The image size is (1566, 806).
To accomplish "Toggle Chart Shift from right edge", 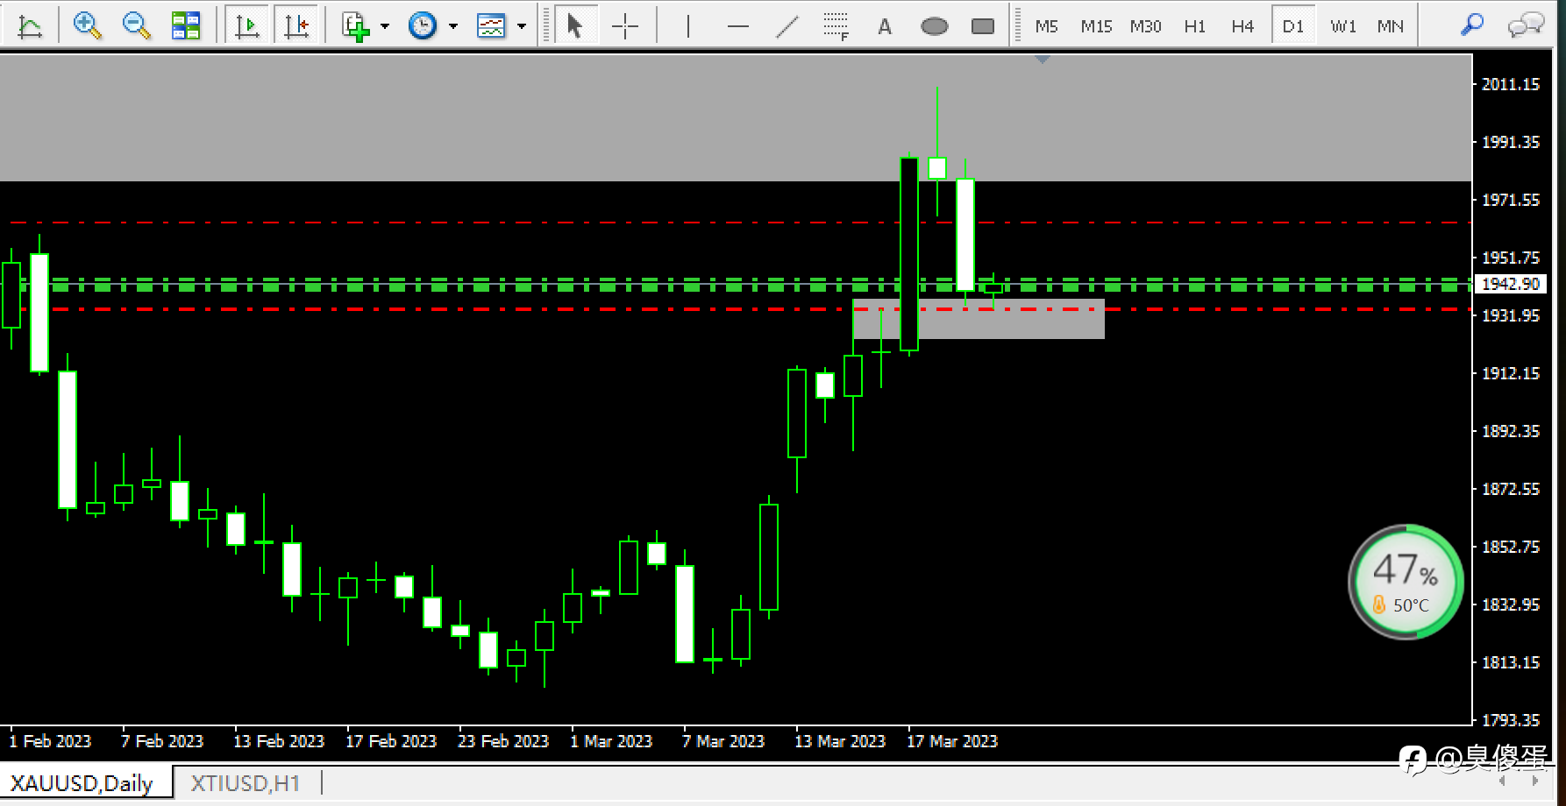I will (x=296, y=26).
